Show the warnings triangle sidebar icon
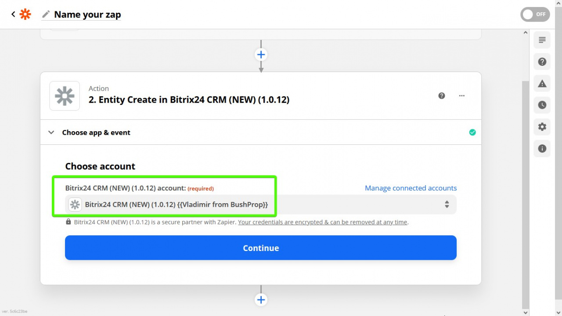The width and height of the screenshot is (562, 316). tap(542, 83)
